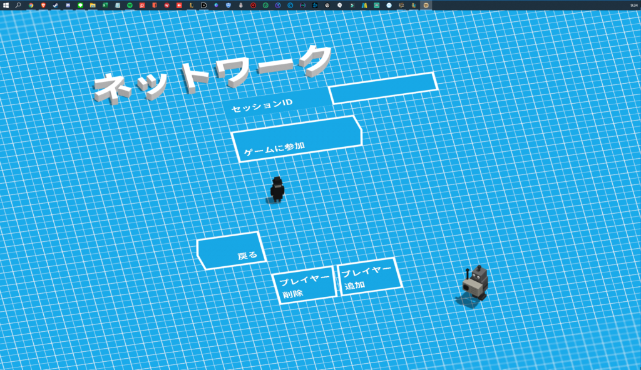Open Windows search from the taskbar
Screen dimensions: 641x370
point(18,5)
